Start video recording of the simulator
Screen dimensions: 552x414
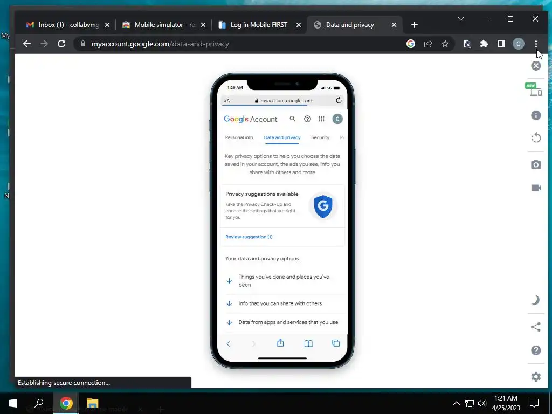point(536,188)
